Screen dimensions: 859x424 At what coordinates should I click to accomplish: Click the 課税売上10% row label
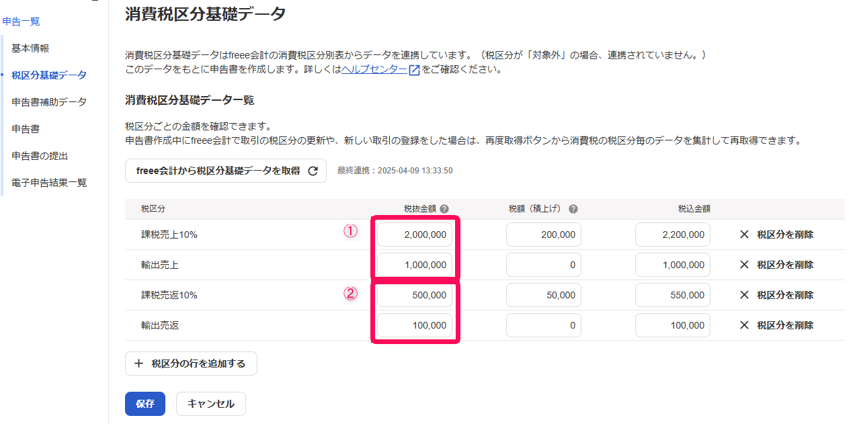pyautogui.click(x=169, y=235)
